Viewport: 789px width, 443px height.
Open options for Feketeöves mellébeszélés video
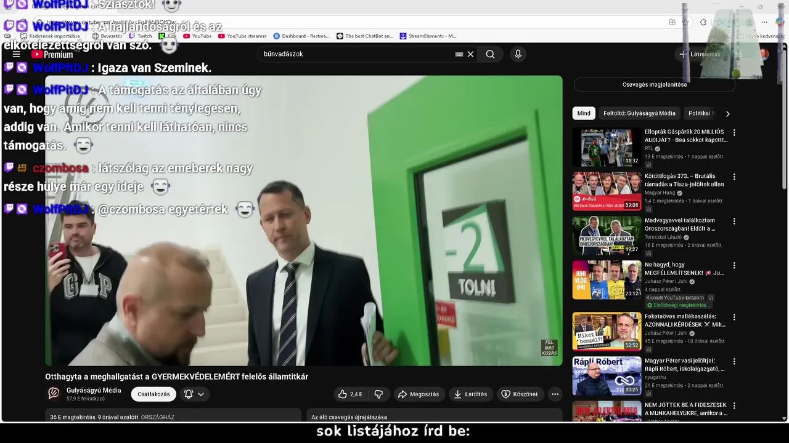(734, 317)
